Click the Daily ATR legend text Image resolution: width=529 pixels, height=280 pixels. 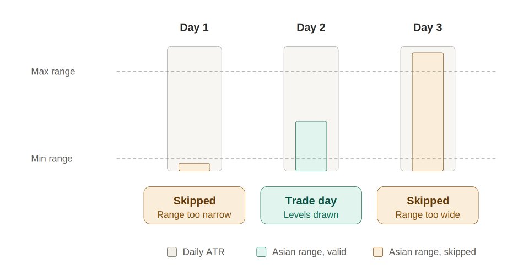203,252
